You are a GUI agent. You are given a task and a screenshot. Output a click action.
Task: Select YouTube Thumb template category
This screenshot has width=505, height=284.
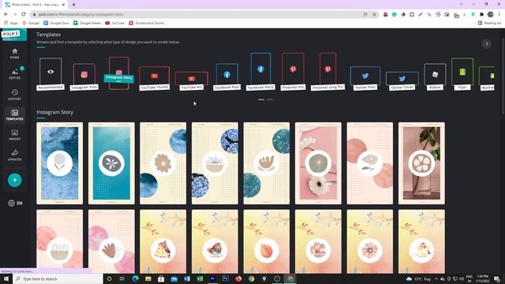tap(155, 79)
